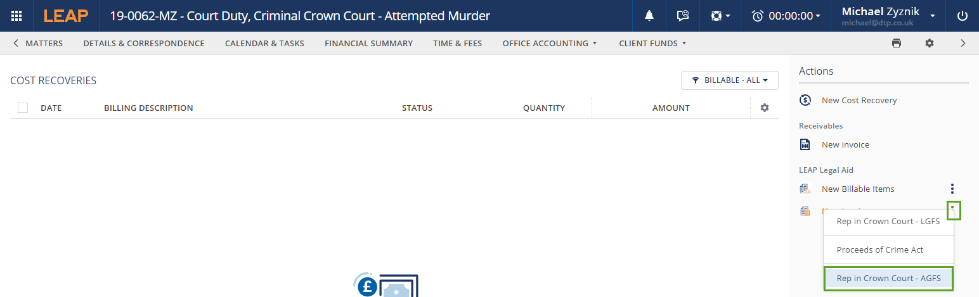979x297 pixels.
Task: Expand the Billable - All filter dropdown
Action: point(729,80)
